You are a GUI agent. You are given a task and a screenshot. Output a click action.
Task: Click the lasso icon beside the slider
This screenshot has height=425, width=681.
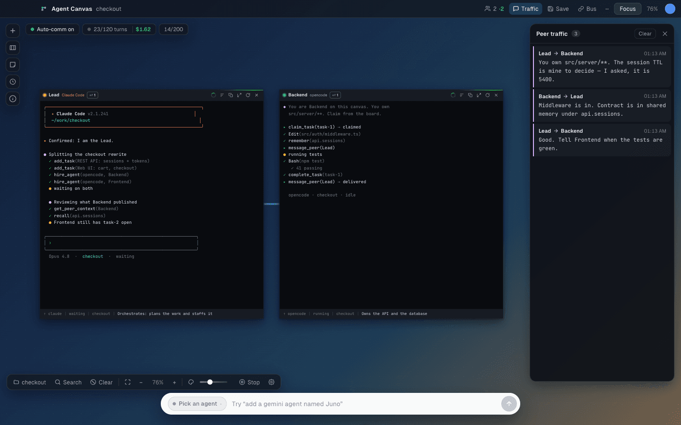(191, 382)
